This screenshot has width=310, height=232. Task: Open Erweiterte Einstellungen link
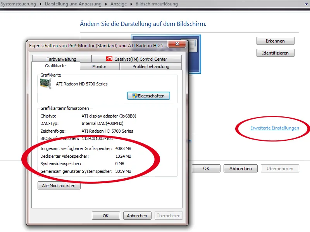275,128
